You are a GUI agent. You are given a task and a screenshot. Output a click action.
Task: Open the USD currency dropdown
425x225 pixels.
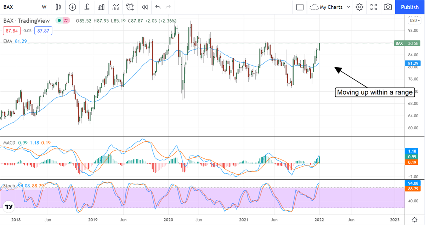pos(414,21)
